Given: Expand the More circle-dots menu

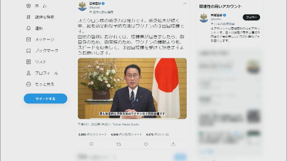Looking at the screenshot, I should tap(29, 84).
